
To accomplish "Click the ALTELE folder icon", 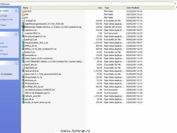I will coord(23,11).
